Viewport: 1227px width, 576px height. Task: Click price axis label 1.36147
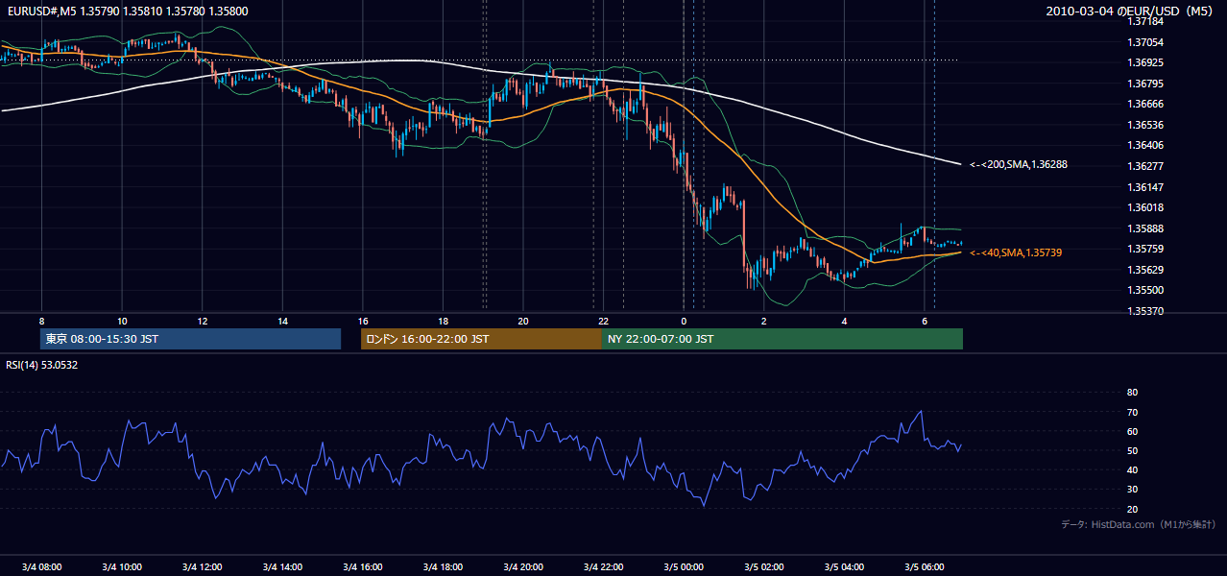point(1145,187)
